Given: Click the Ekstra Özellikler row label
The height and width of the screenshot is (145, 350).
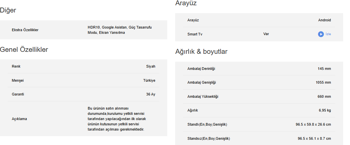Looking at the screenshot, I should [x=25, y=30].
